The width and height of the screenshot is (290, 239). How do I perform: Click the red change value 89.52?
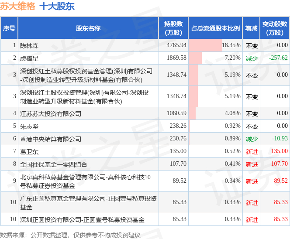(x=281, y=181)
